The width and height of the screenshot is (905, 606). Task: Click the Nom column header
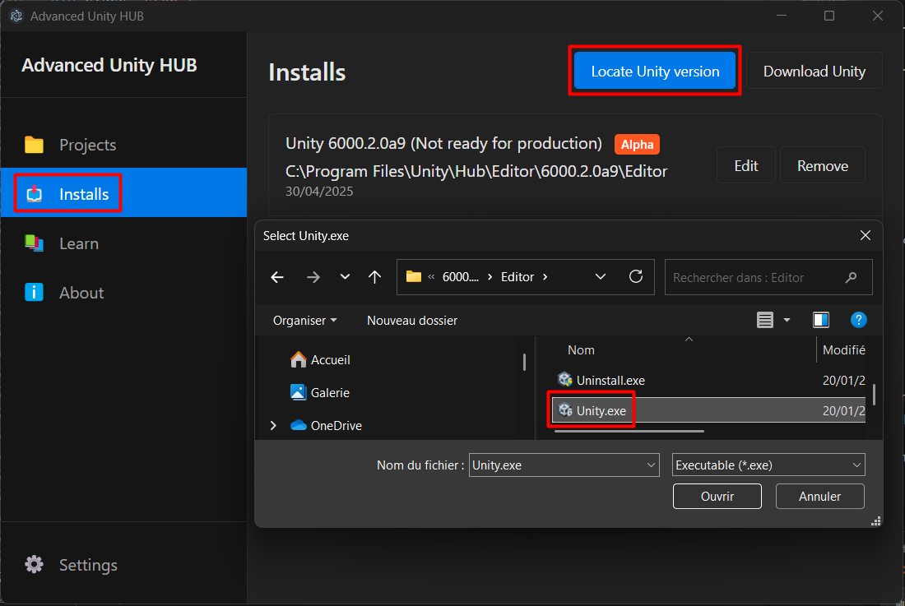pyautogui.click(x=581, y=350)
